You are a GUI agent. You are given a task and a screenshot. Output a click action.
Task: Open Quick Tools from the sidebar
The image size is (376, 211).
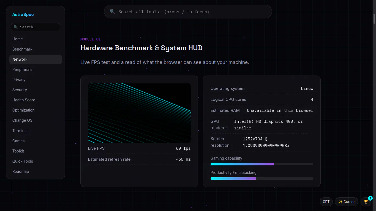pyautogui.click(x=36, y=161)
